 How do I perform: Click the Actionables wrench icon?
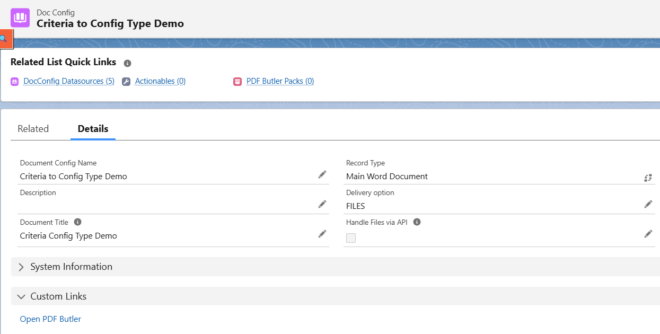coord(126,82)
